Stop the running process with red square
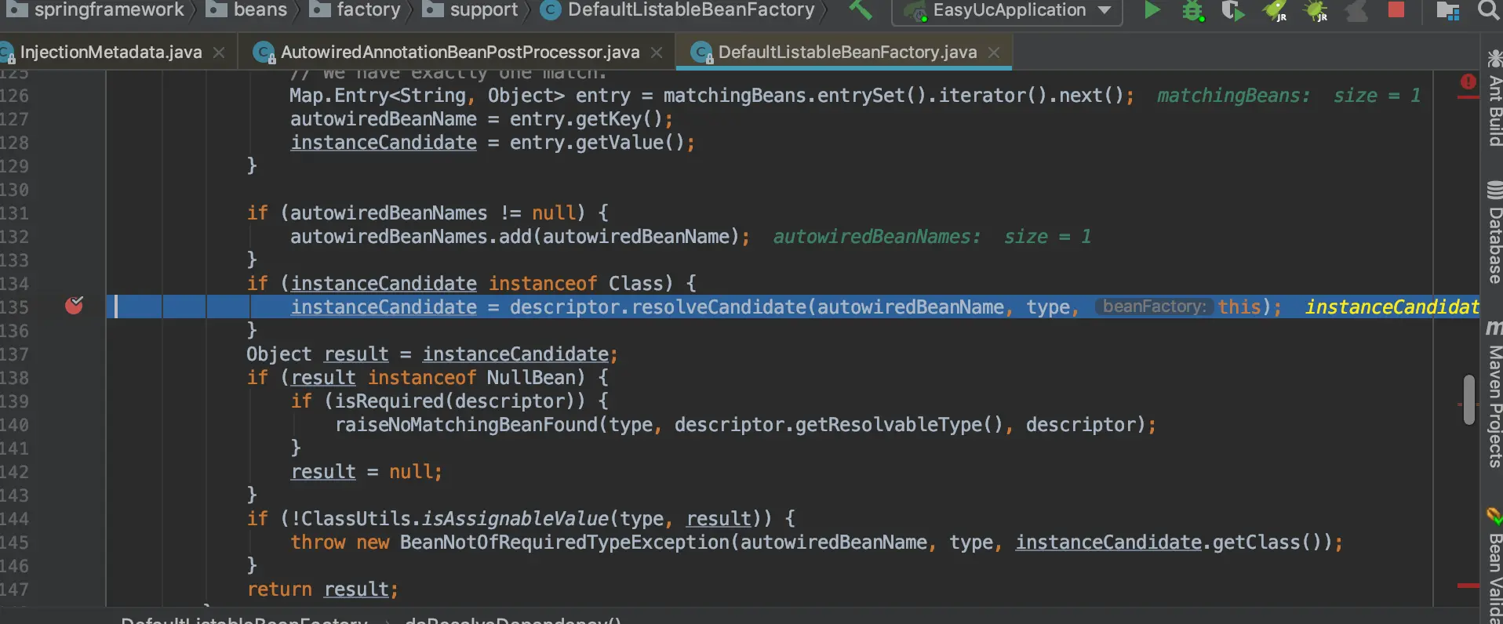This screenshot has width=1503, height=624. click(1396, 9)
